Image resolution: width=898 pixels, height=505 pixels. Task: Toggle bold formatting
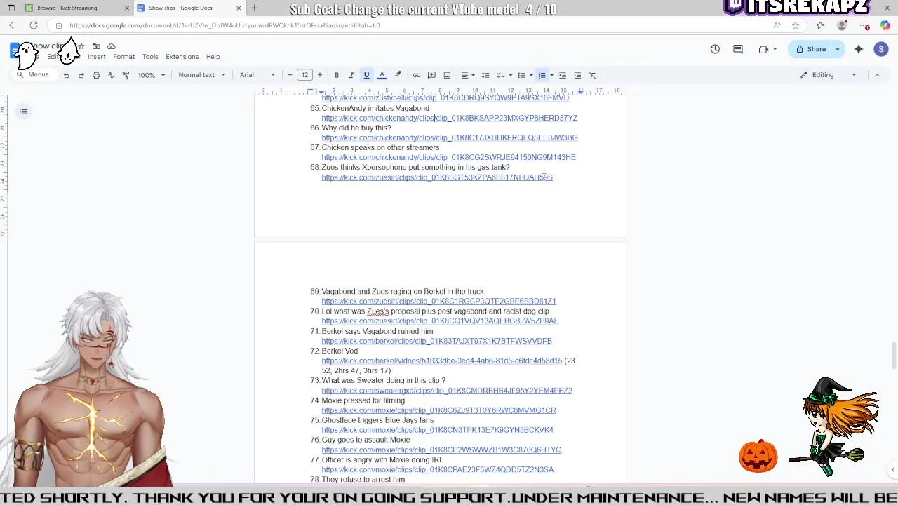(x=336, y=75)
